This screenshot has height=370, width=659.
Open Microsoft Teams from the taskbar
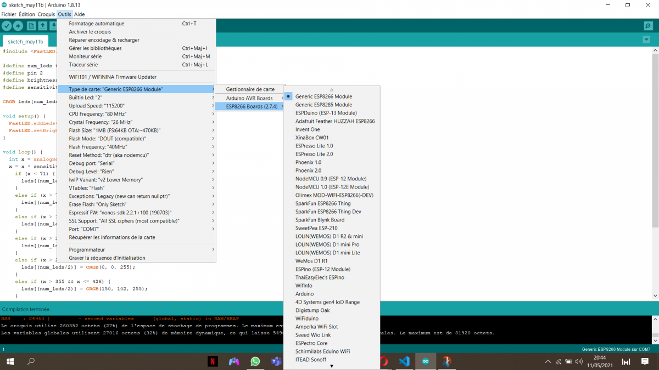tap(276, 361)
